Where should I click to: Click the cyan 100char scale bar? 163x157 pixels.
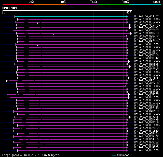114,155
